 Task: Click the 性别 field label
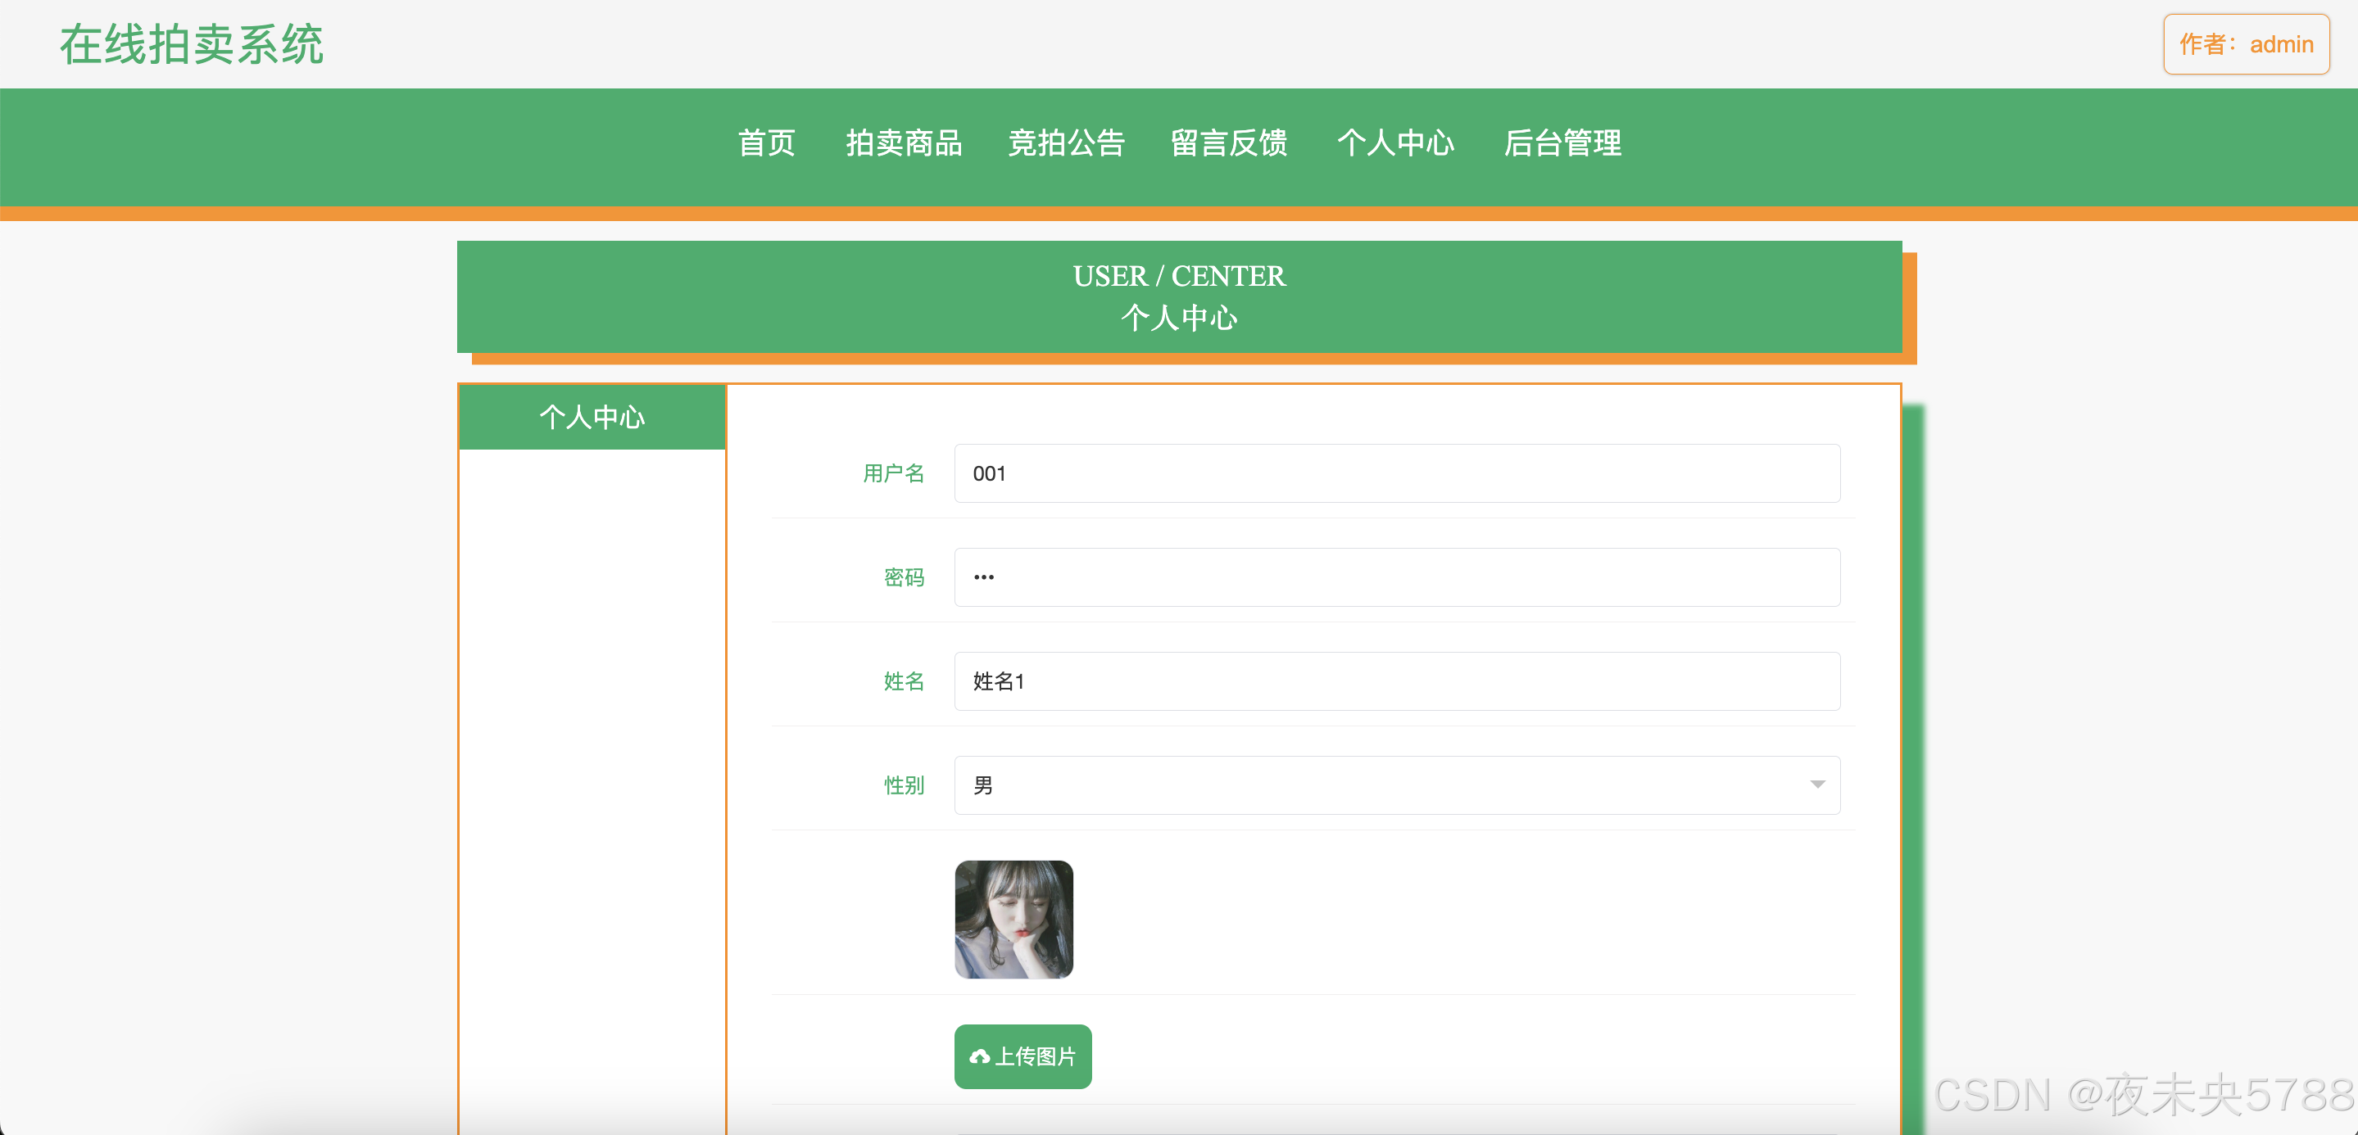point(904,785)
